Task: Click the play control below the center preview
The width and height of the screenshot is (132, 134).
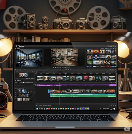Action: pyautogui.click(x=57, y=68)
